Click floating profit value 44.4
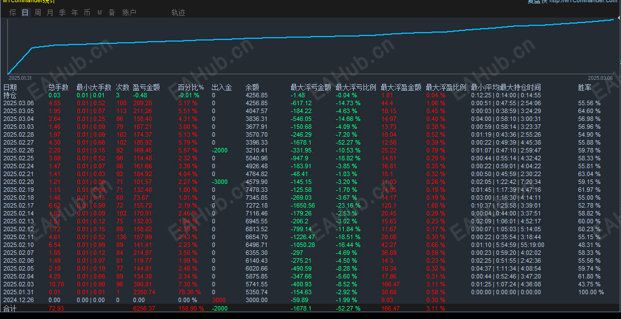The image size is (621, 319). click(387, 103)
